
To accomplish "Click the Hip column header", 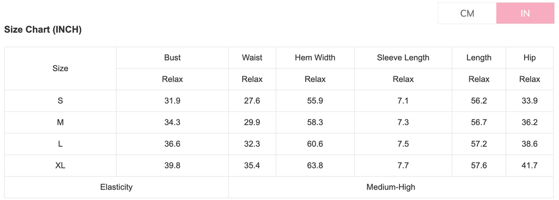I will (530, 58).
